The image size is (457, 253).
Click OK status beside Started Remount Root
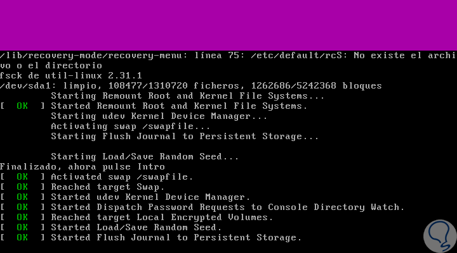[22, 106]
